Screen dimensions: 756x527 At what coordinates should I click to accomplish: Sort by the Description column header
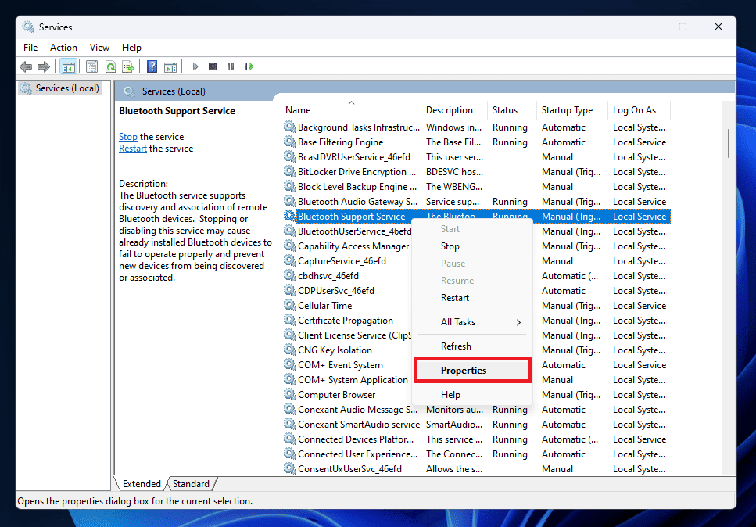point(454,110)
